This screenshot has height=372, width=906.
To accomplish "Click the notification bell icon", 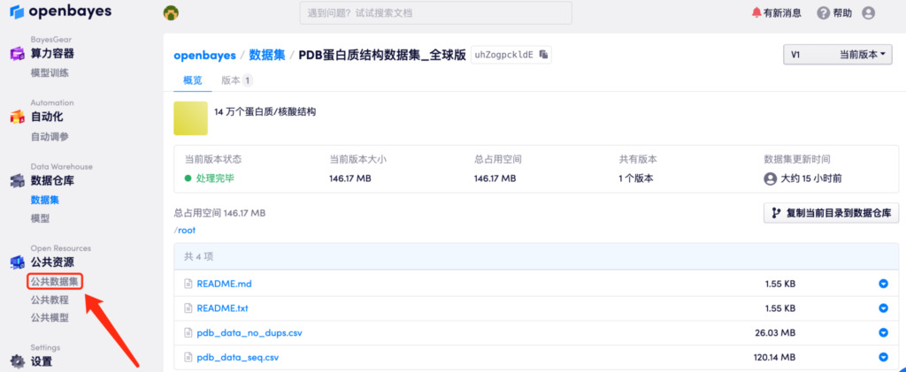I will tap(756, 12).
